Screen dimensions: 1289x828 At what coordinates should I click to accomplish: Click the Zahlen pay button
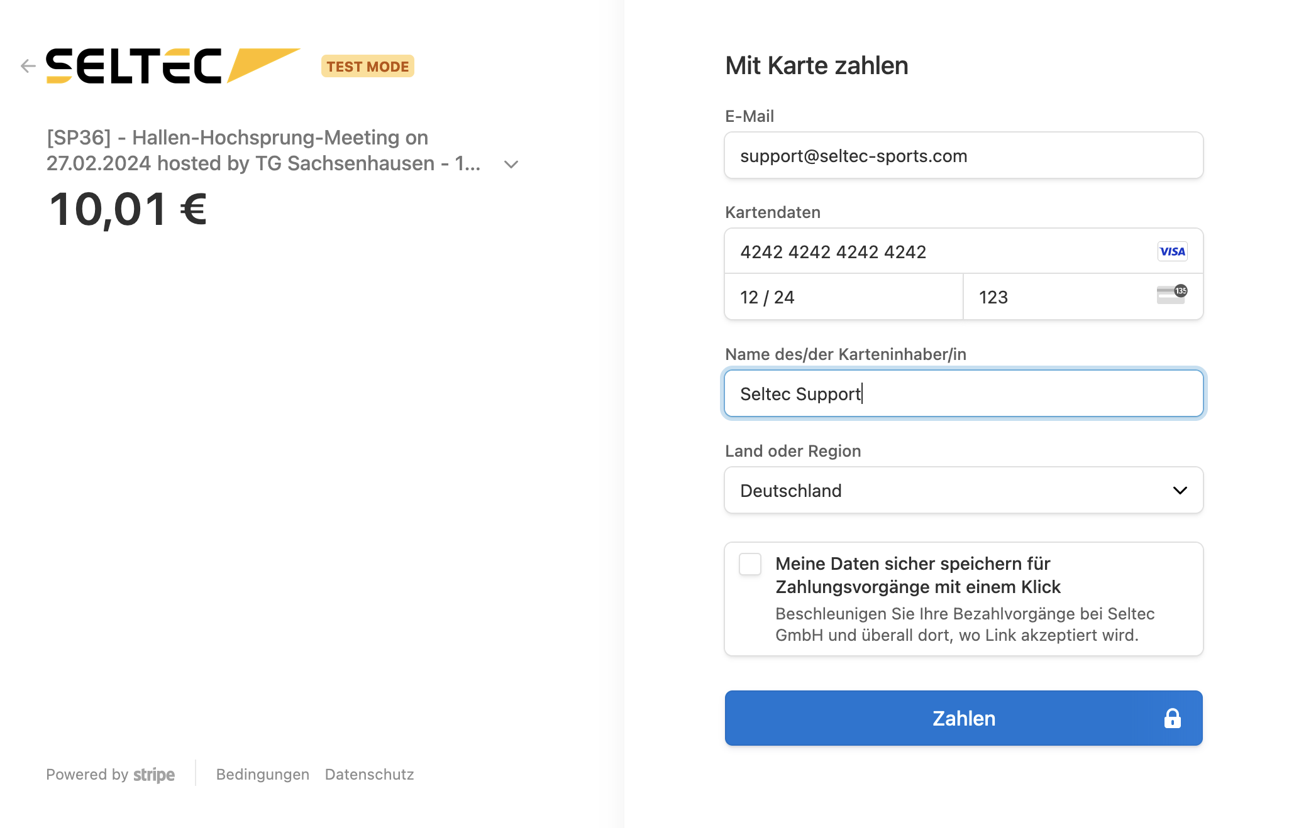963,718
